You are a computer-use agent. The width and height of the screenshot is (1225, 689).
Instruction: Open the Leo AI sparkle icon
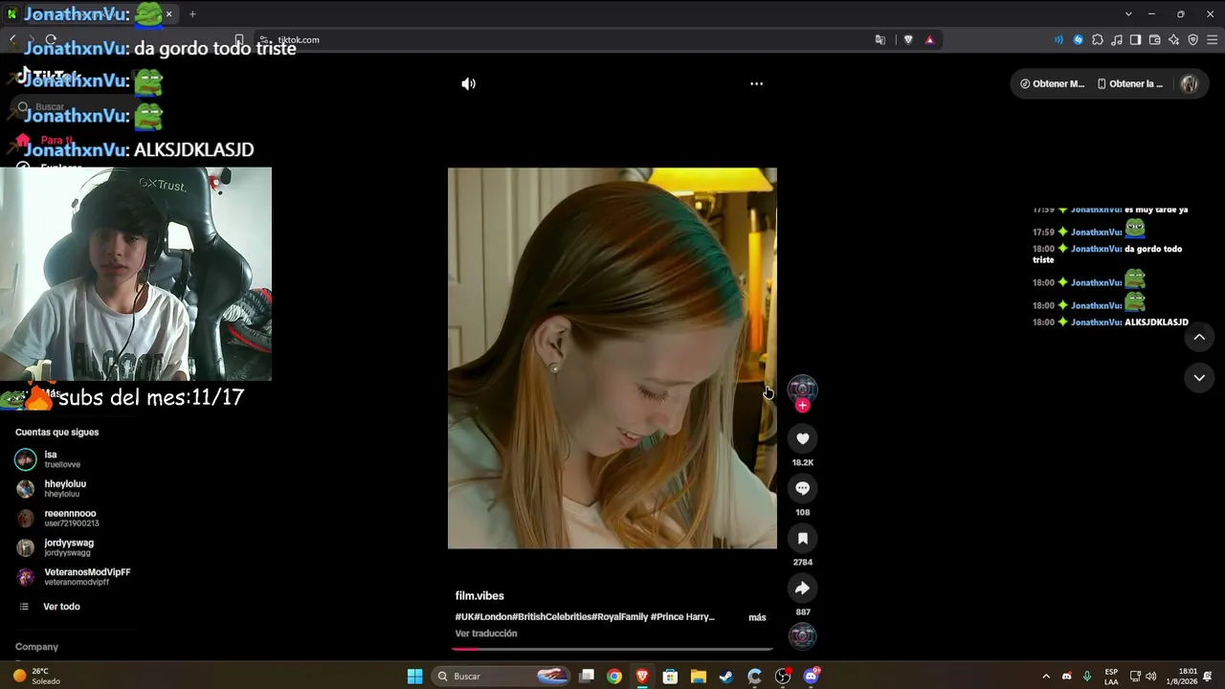pos(1173,40)
